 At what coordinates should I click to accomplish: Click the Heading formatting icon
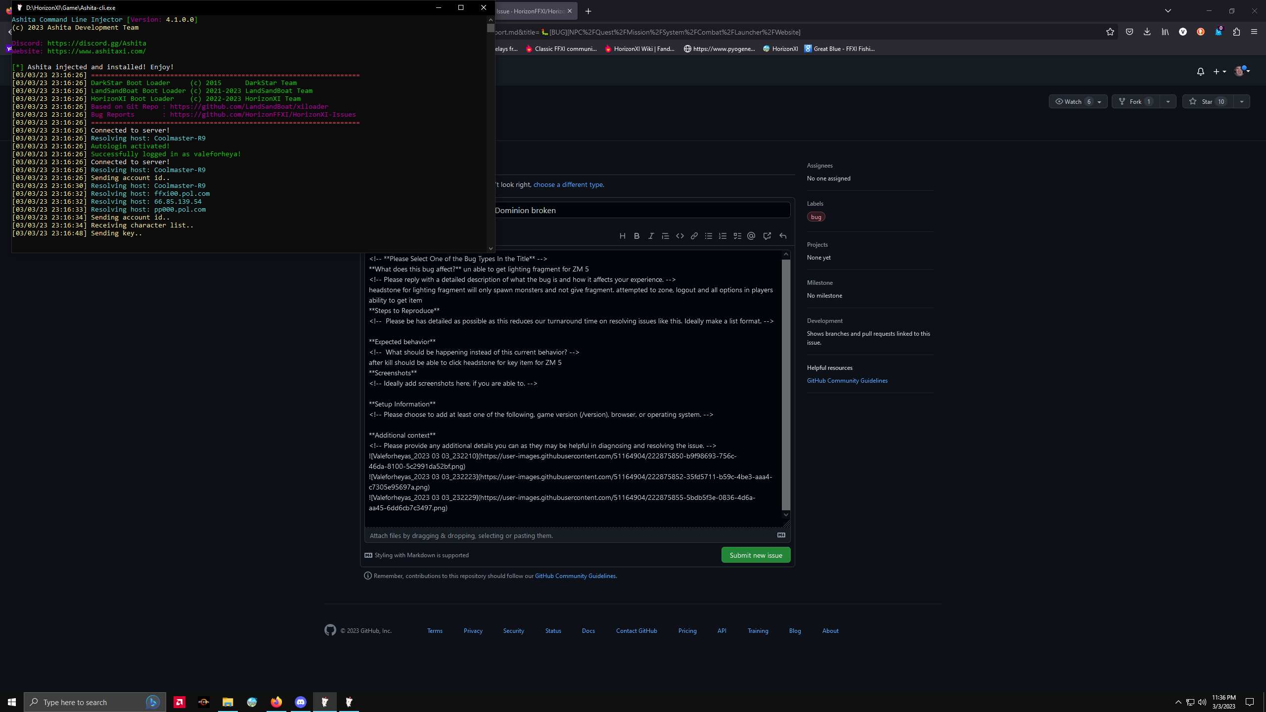[x=622, y=236]
